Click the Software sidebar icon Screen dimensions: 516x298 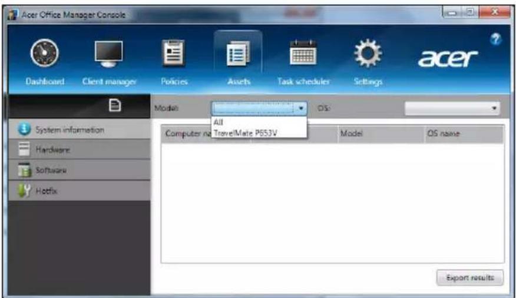24,170
